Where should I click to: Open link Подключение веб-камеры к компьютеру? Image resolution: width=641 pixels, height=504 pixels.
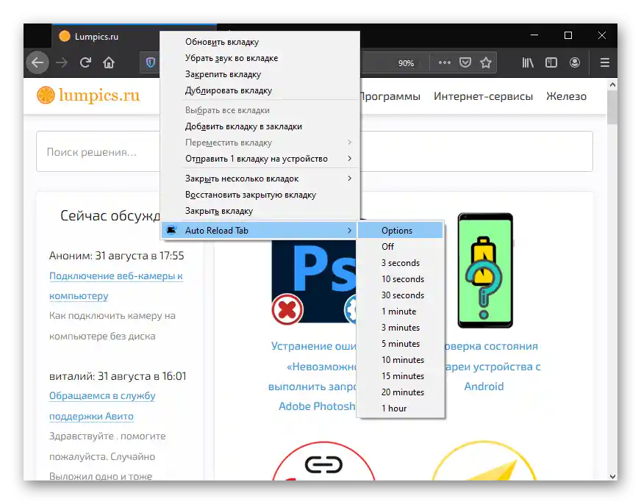tap(115, 286)
